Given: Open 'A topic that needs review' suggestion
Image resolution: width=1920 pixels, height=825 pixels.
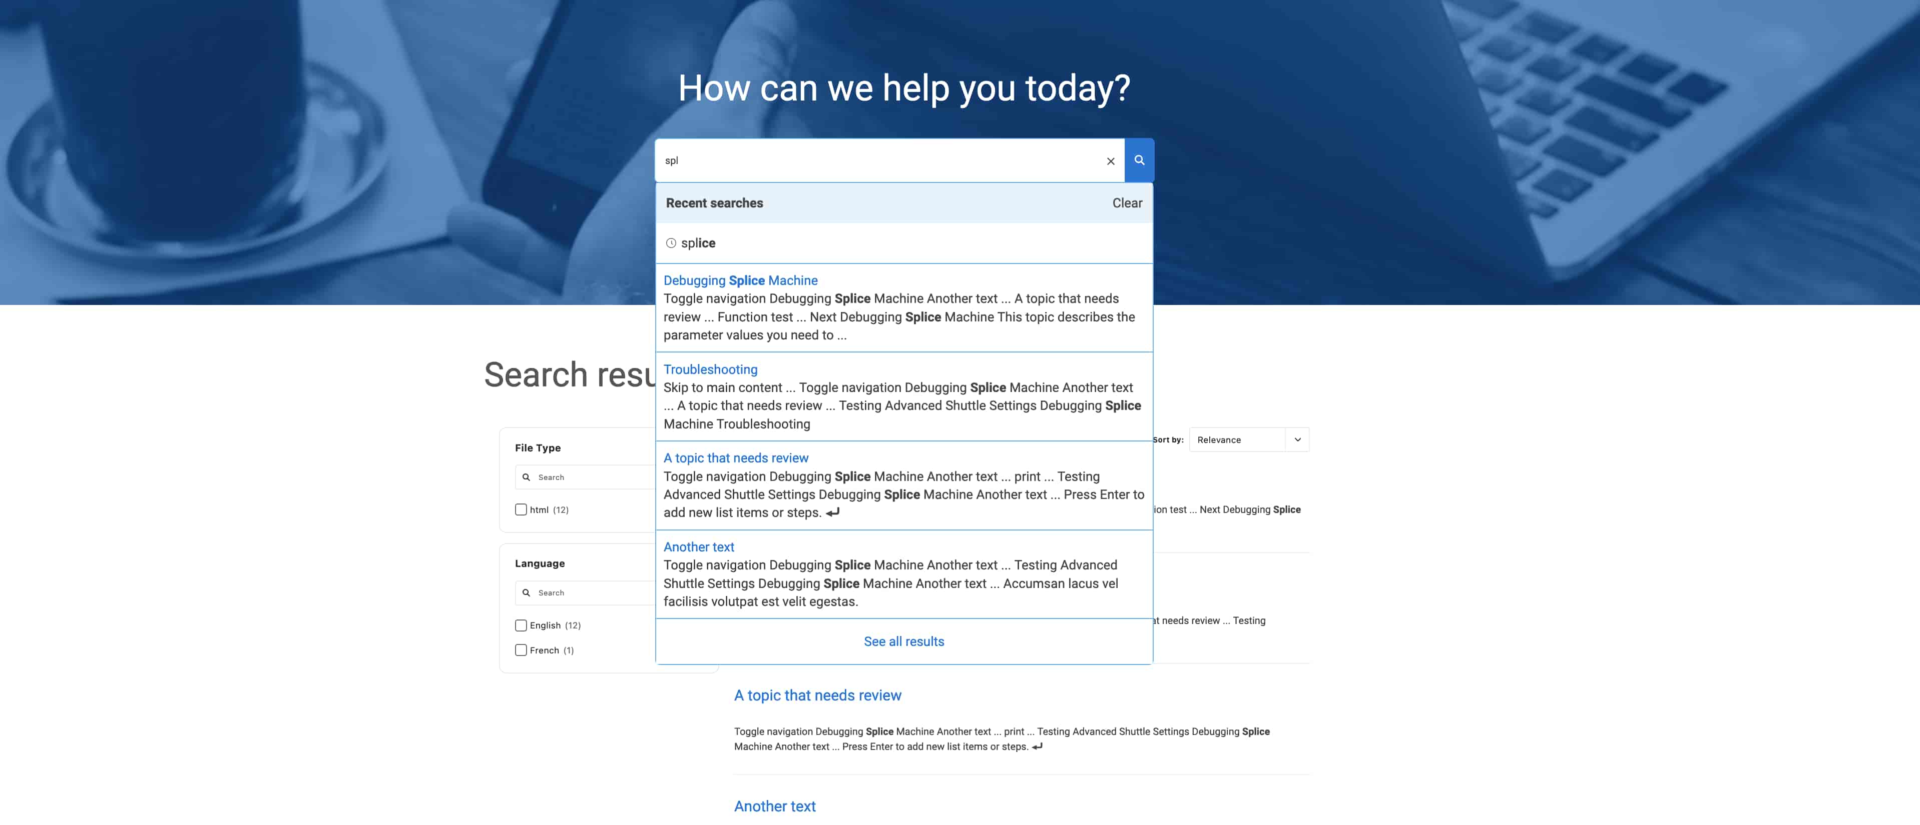Looking at the screenshot, I should [x=736, y=458].
